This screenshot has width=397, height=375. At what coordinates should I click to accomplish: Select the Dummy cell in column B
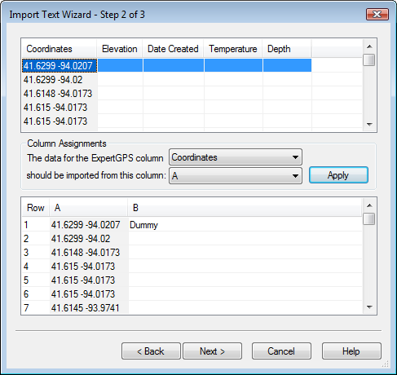[143, 225]
